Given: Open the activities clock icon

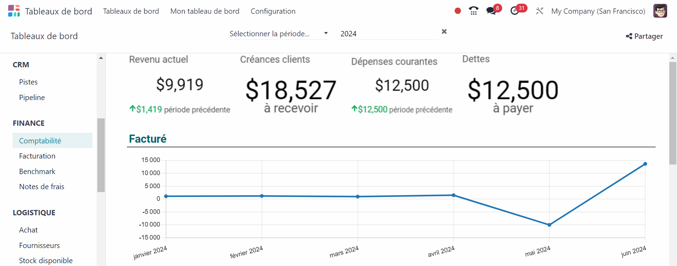Looking at the screenshot, I should (x=515, y=11).
